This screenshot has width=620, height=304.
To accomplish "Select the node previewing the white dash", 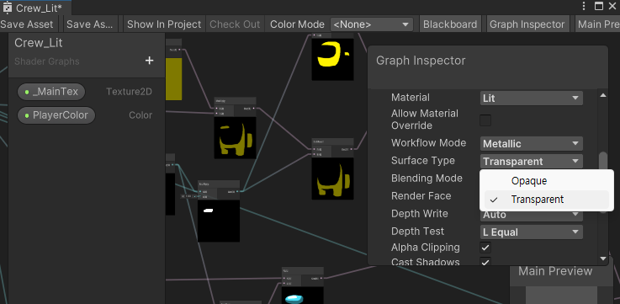I will coord(219,211).
